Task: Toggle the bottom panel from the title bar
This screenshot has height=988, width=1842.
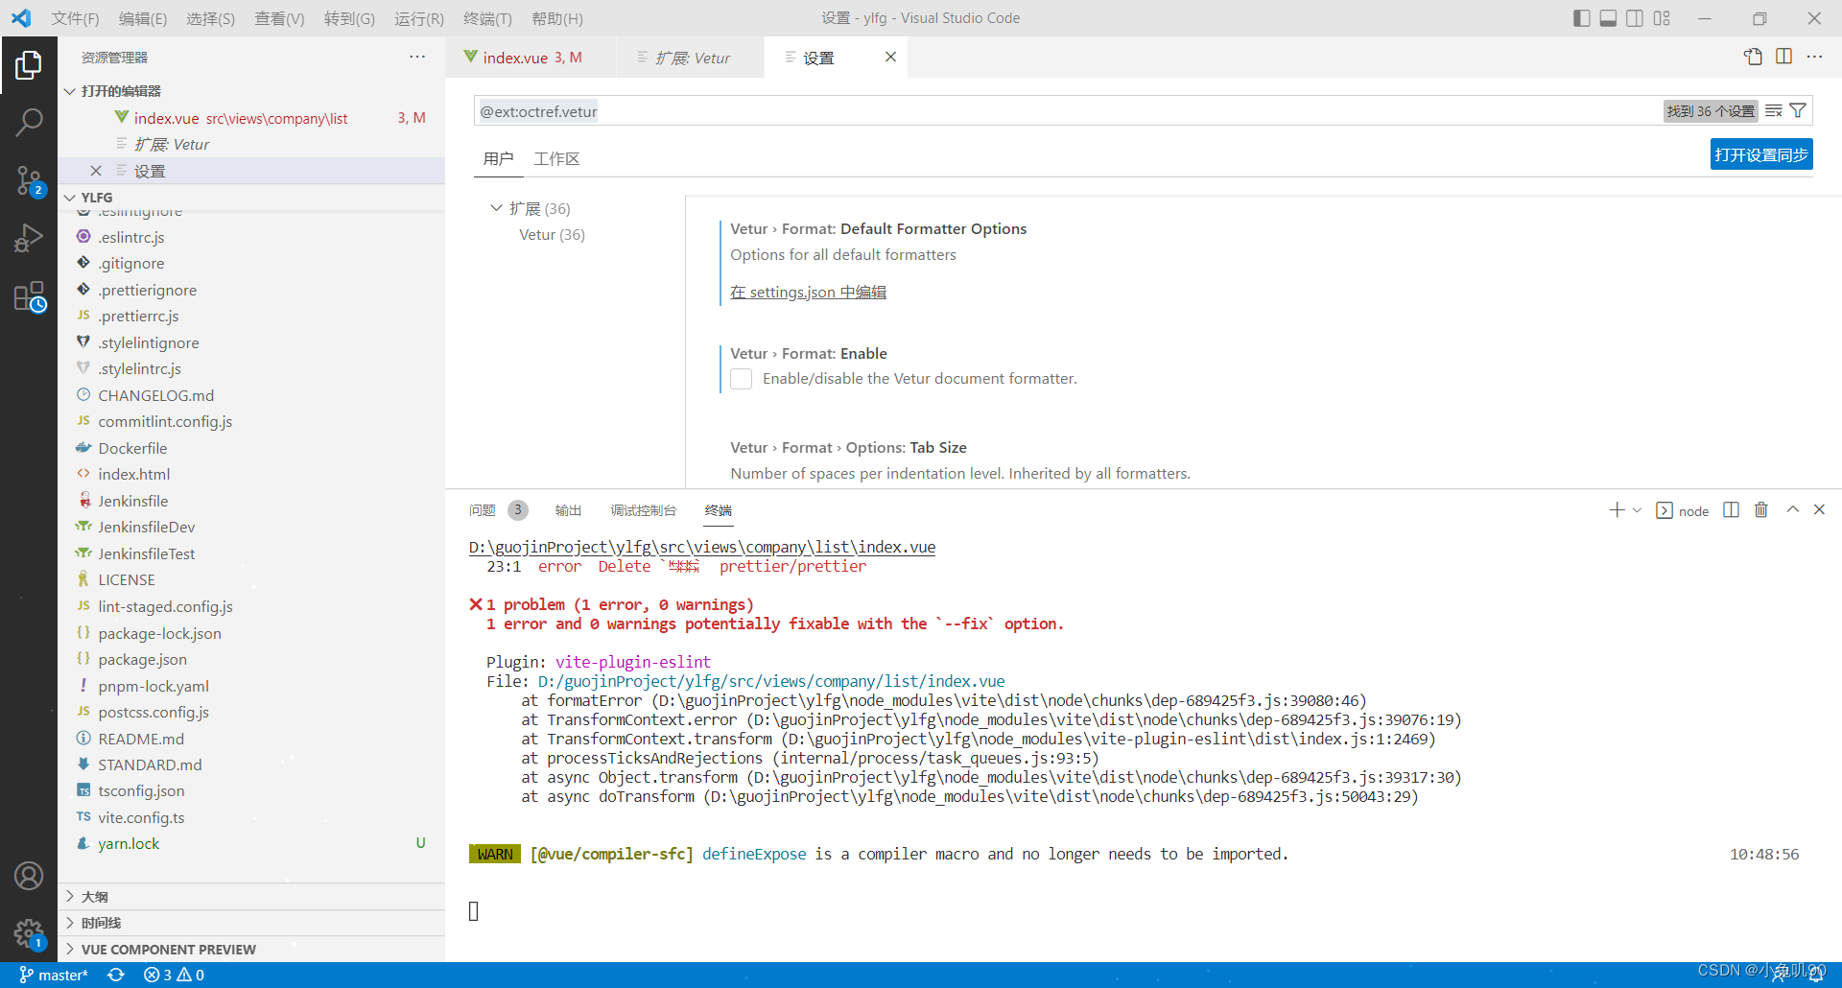Action: [x=1608, y=18]
